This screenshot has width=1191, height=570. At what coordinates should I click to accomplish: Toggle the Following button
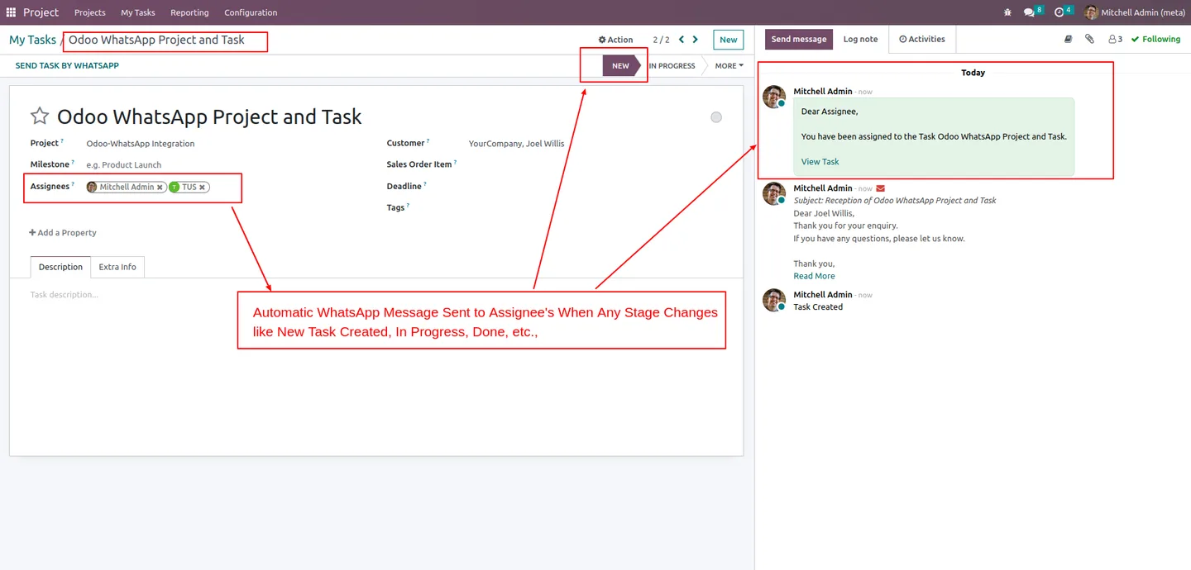coord(1155,39)
